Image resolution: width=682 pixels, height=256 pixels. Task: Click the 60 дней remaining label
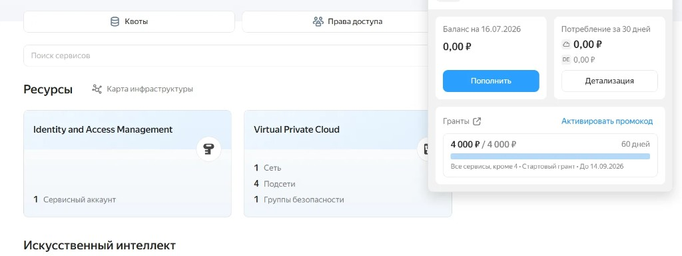pos(635,144)
